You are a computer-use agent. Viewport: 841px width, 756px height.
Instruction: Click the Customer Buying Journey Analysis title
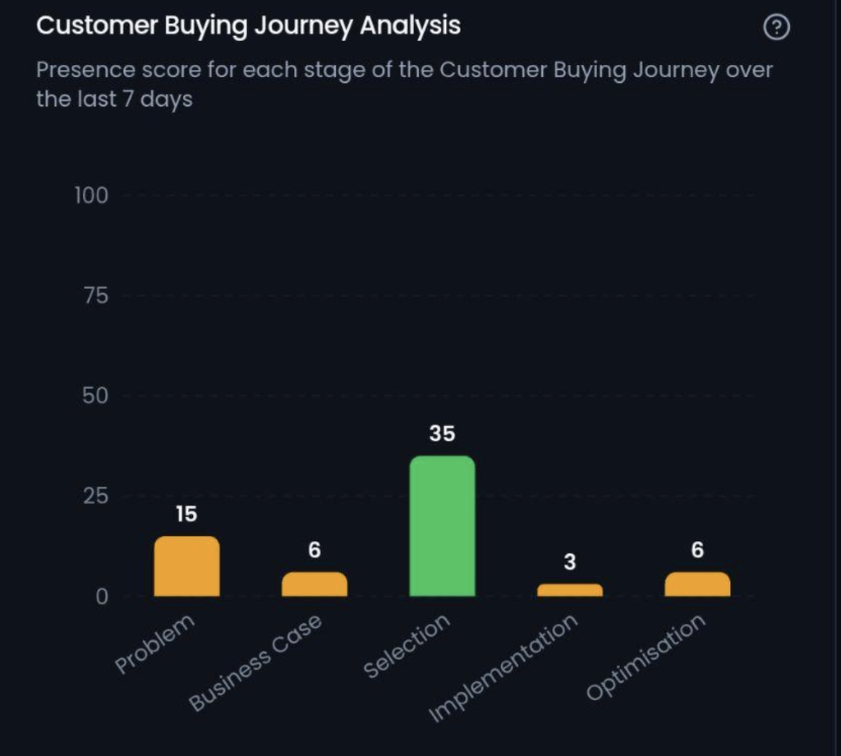(248, 25)
